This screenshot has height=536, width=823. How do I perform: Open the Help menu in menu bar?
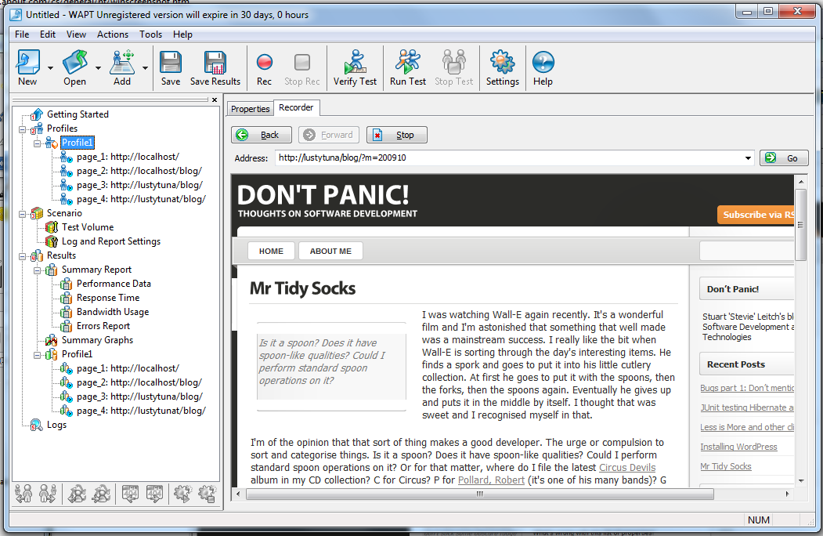tap(182, 34)
